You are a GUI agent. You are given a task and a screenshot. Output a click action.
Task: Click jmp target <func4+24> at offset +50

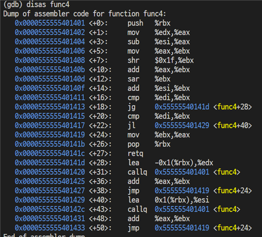tap(232, 228)
